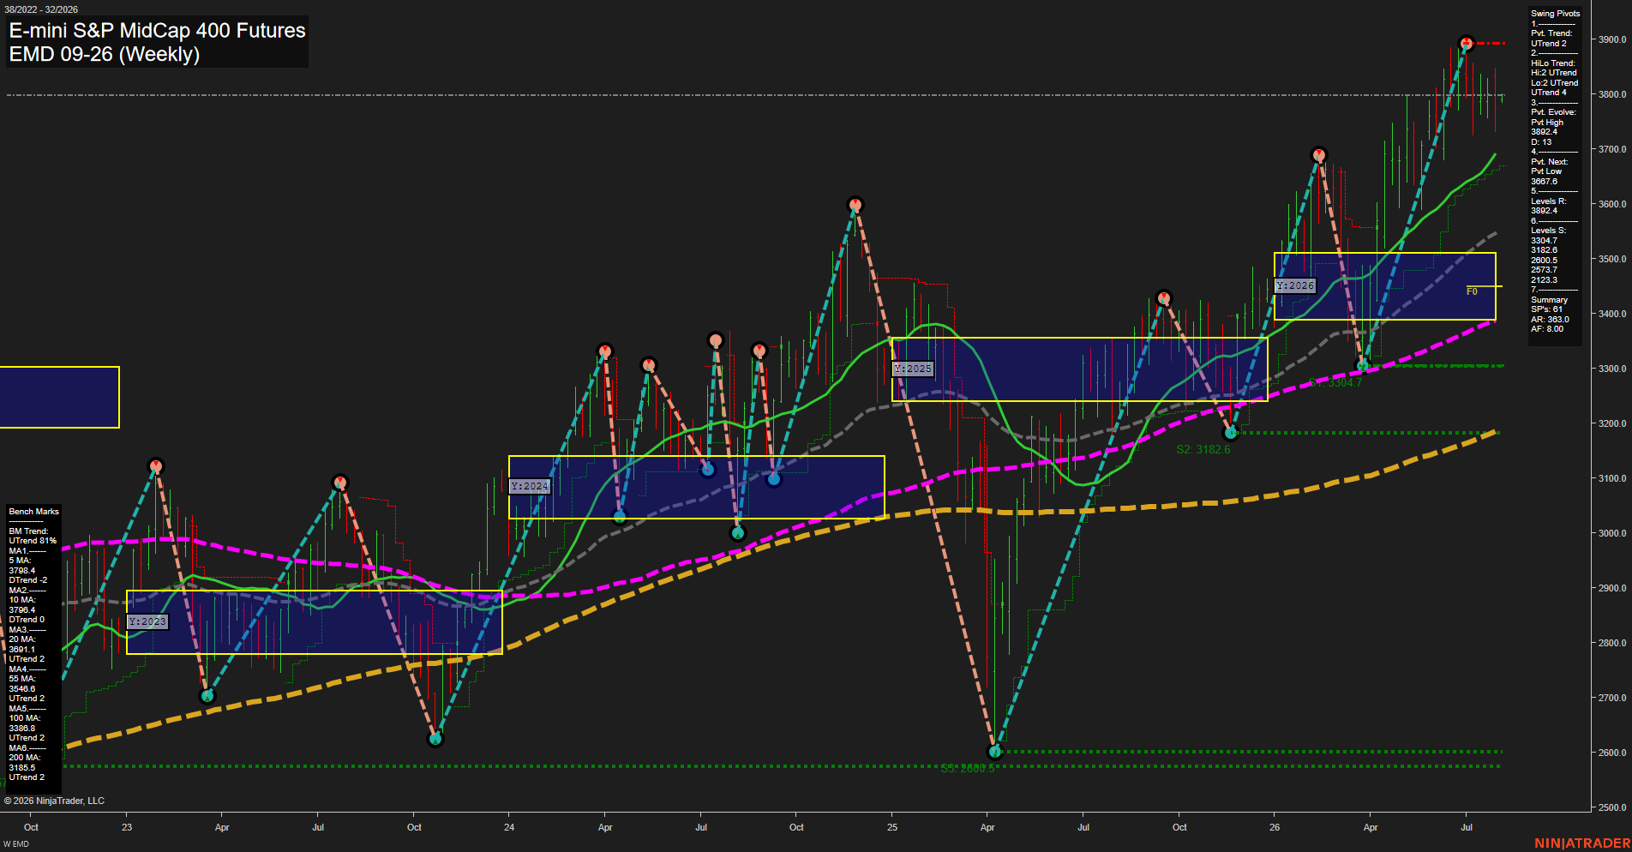Image resolution: width=1632 pixels, height=852 pixels.
Task: Click the © 2026 NinjaTrader, LLC copyright text
Action: tap(54, 801)
